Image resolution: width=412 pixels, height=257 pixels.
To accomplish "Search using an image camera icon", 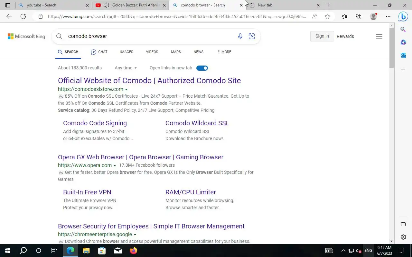I will pos(252,36).
